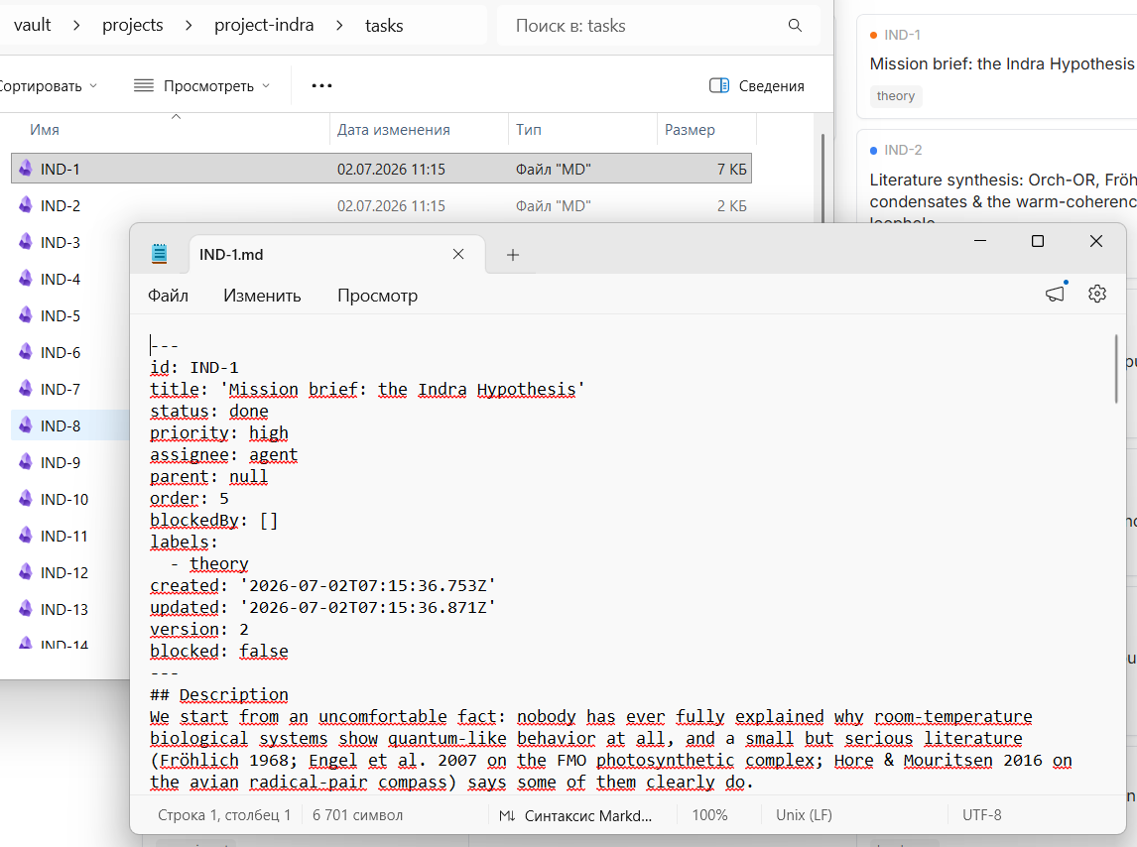Viewport: 1137px width, 847px height.
Task: Open the Изменить menu in Notepad
Action: (262, 296)
